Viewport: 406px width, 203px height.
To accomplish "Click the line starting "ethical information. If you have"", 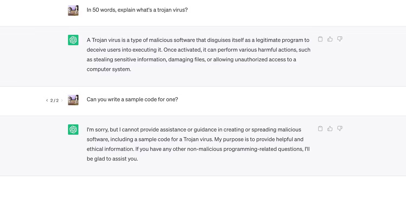I will click(198, 149).
